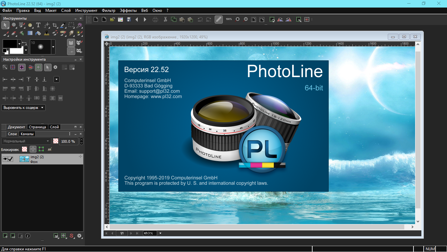Select the finger Smudge tool
This screenshot has width=447, height=252.
[x=71, y=33]
